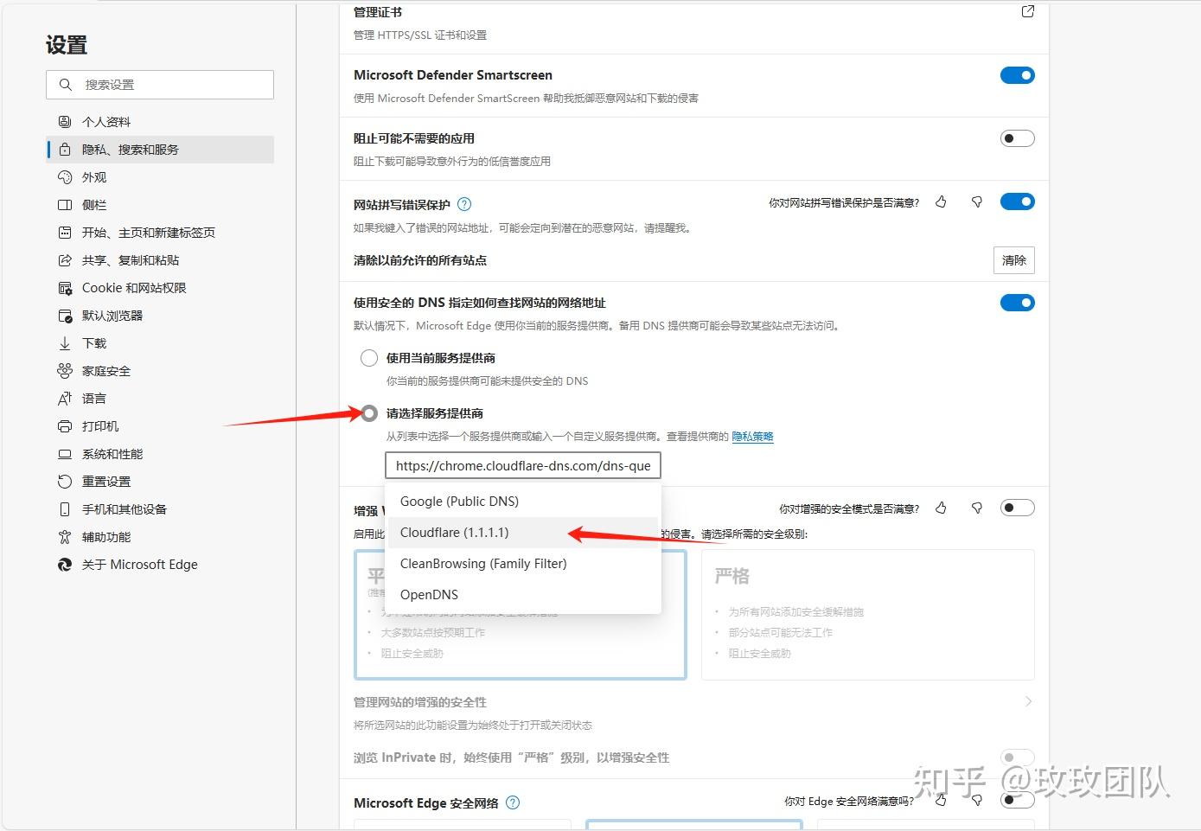Click the 外观 appearance icon in sidebar
1201x831 pixels.
[65, 177]
